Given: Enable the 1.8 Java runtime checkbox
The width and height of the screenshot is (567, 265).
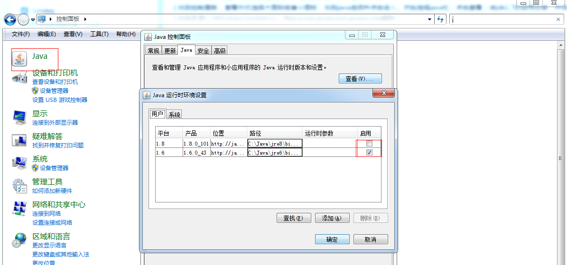Looking at the screenshot, I should (x=369, y=144).
